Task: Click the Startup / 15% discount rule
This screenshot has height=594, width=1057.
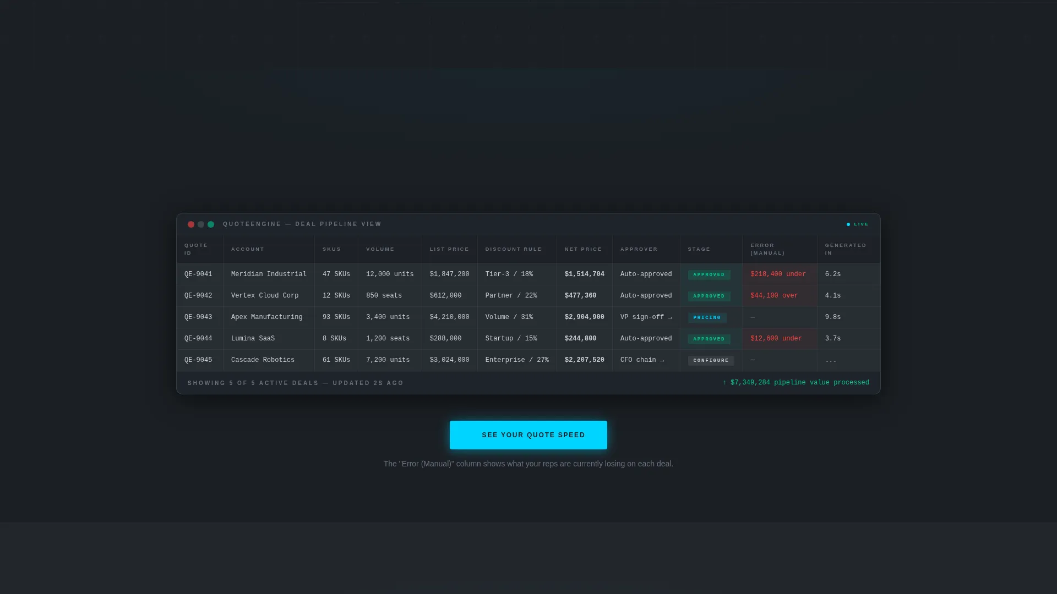Action: tap(511, 339)
